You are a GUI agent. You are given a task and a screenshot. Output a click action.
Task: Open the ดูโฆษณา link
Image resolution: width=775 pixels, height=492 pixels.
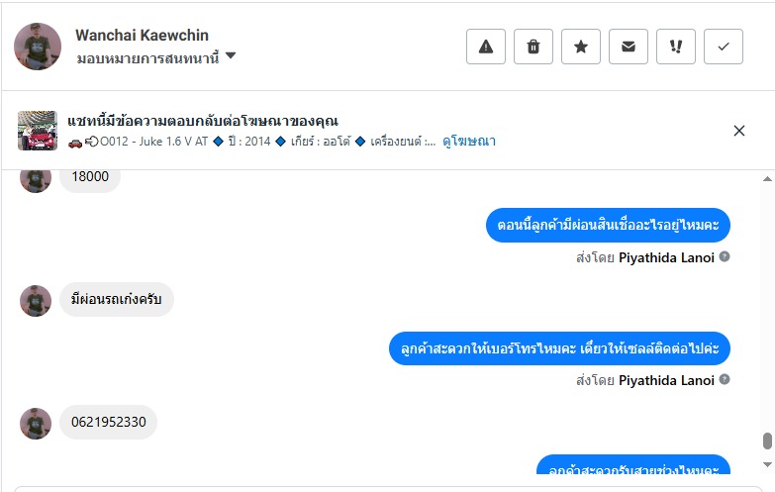[x=469, y=142]
